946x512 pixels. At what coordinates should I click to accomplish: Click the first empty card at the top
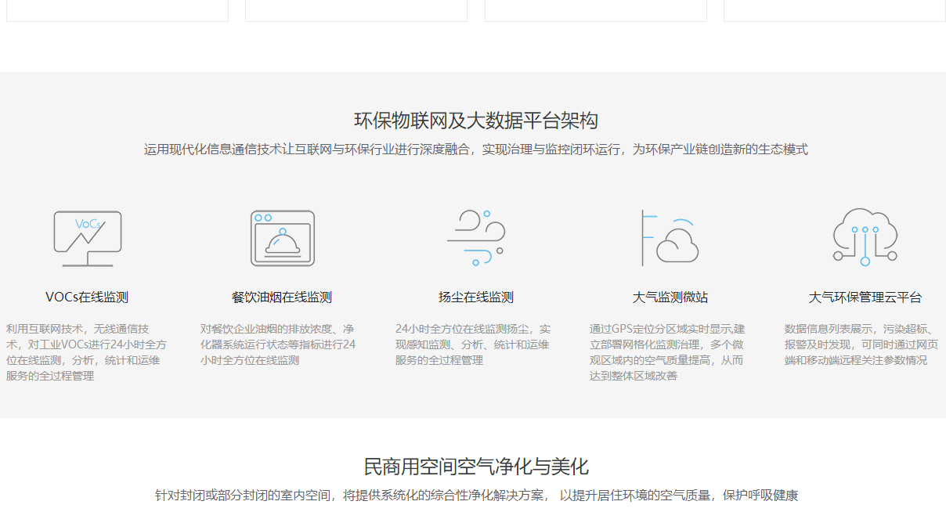coord(117,8)
